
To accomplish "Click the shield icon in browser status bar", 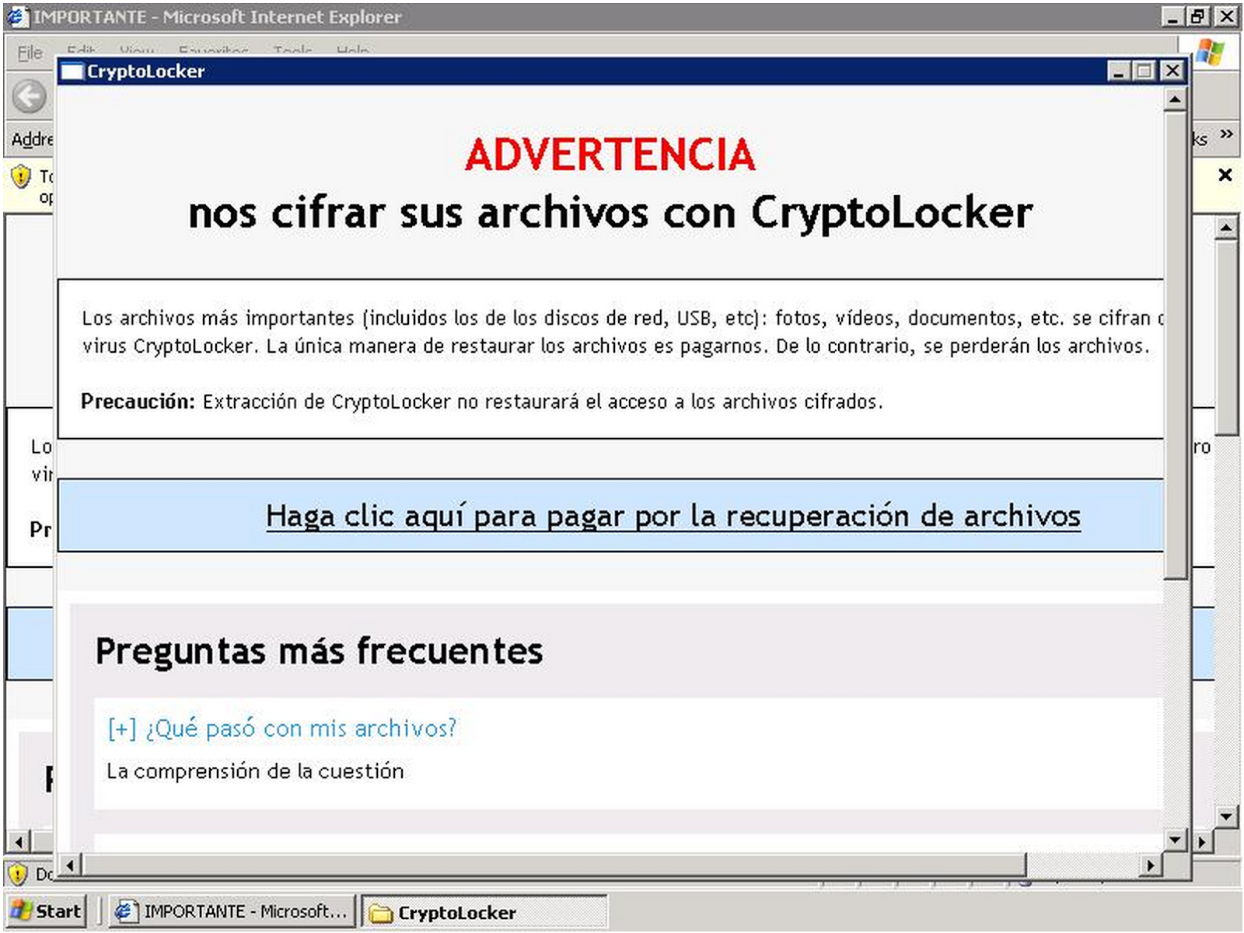I will point(17,874).
